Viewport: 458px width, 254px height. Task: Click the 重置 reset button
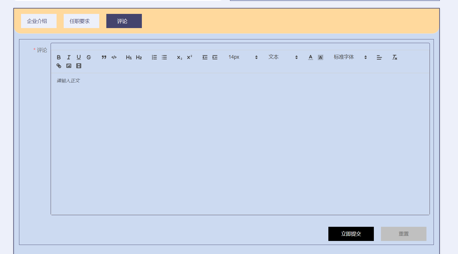coord(403,234)
